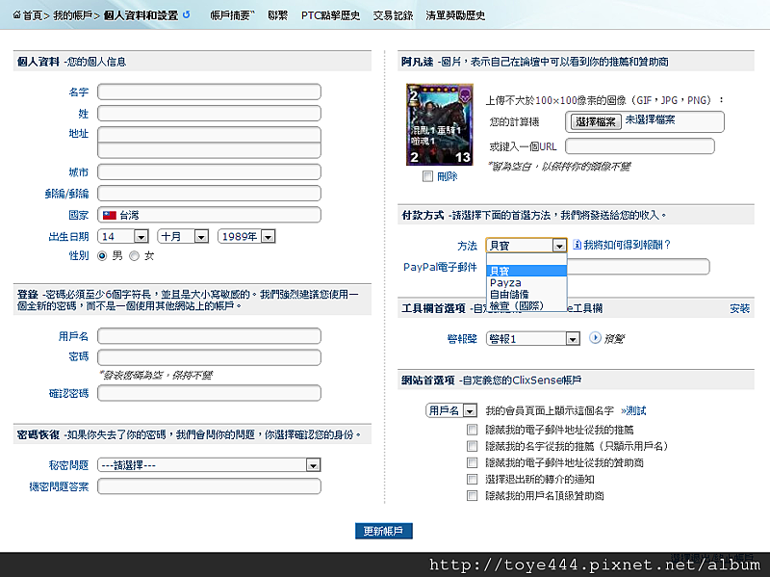Image resolution: width=770 pixels, height=577 pixels.
Task: Check 隱藏我的用戶名頂級贊助商
Action: click(x=472, y=495)
